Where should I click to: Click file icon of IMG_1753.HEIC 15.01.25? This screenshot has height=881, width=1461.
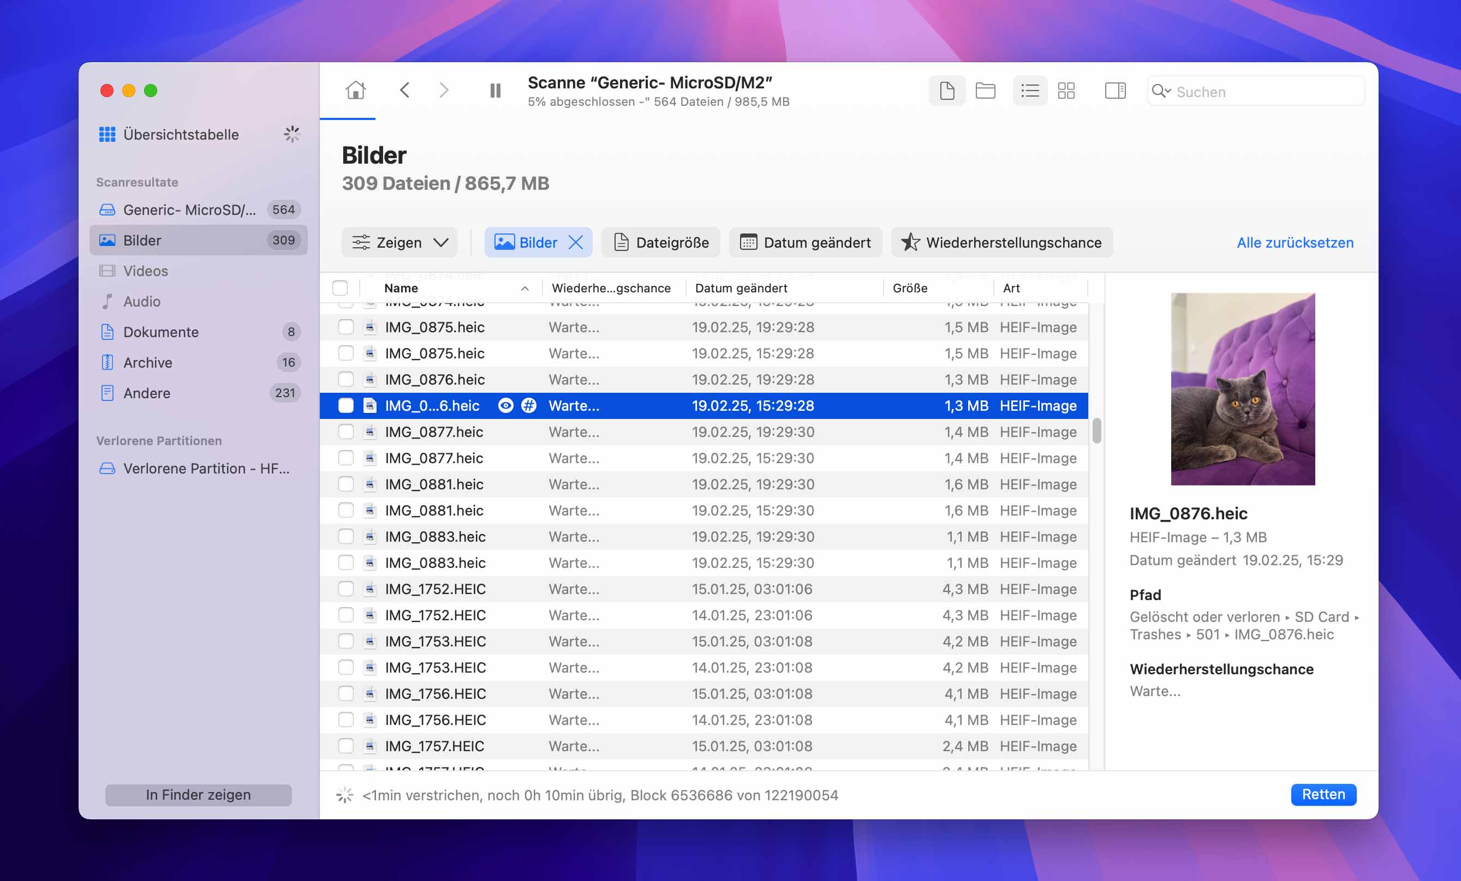pyautogui.click(x=370, y=641)
